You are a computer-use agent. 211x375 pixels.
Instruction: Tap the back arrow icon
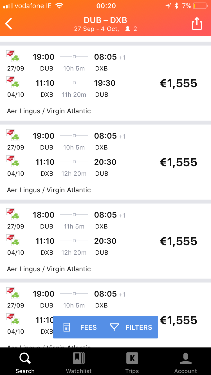point(9,24)
